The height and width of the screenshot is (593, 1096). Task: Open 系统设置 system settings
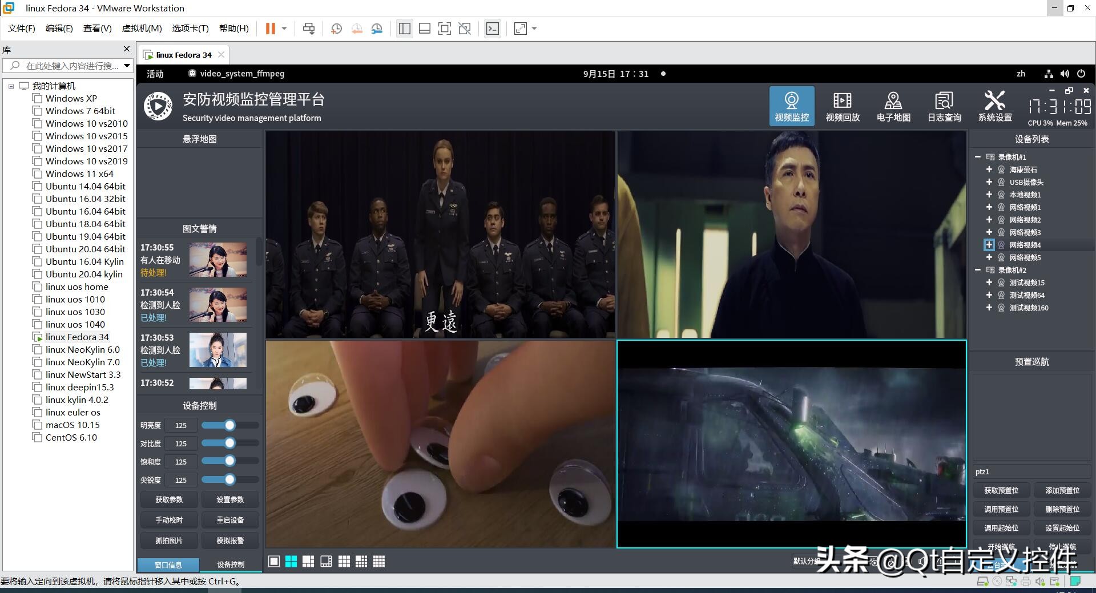click(995, 106)
